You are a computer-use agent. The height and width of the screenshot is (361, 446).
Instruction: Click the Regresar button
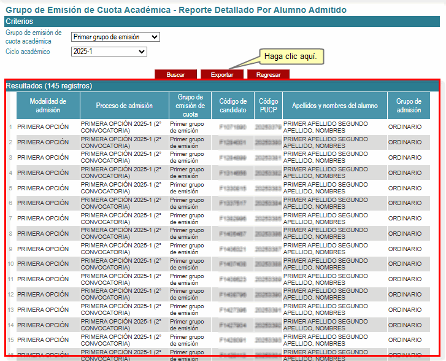268,74
